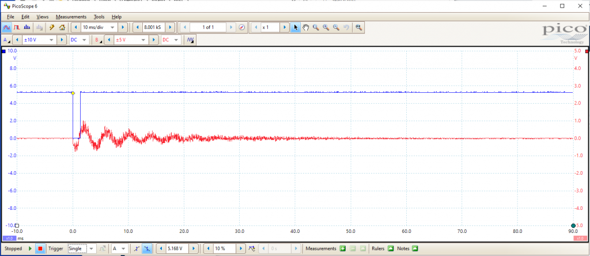The height and width of the screenshot is (256, 590).
Task: Open the Help menu
Action: point(116,17)
